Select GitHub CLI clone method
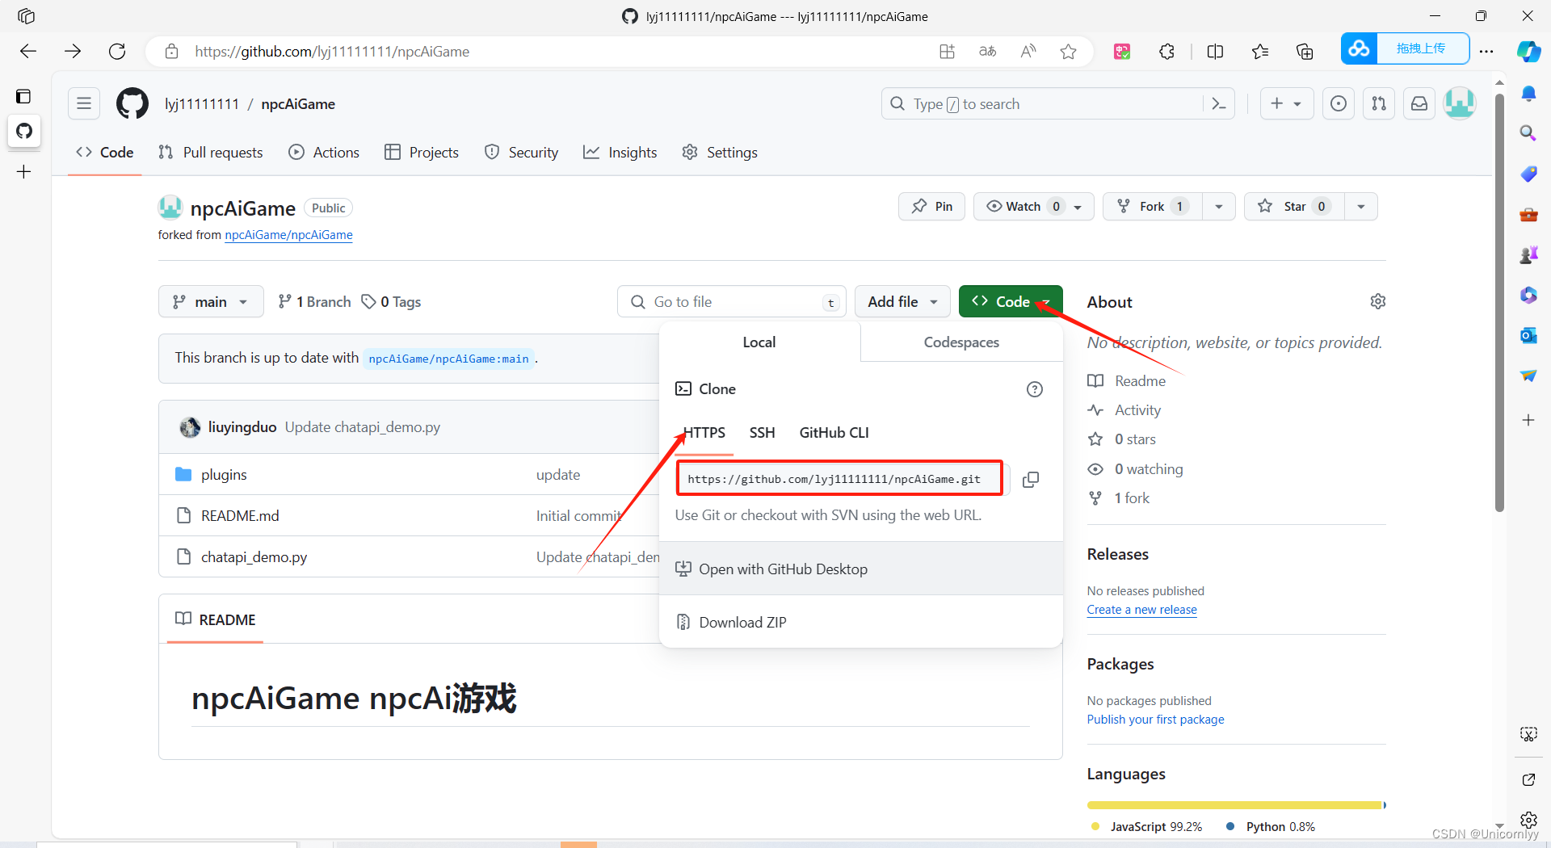1551x848 pixels. coord(834,433)
